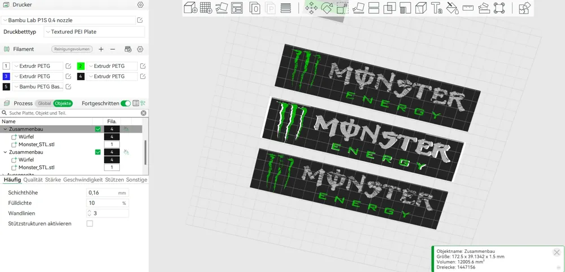This screenshot has width=565, height=272.
Task: Click the blue filament 3 color swatch
Action: click(6, 76)
